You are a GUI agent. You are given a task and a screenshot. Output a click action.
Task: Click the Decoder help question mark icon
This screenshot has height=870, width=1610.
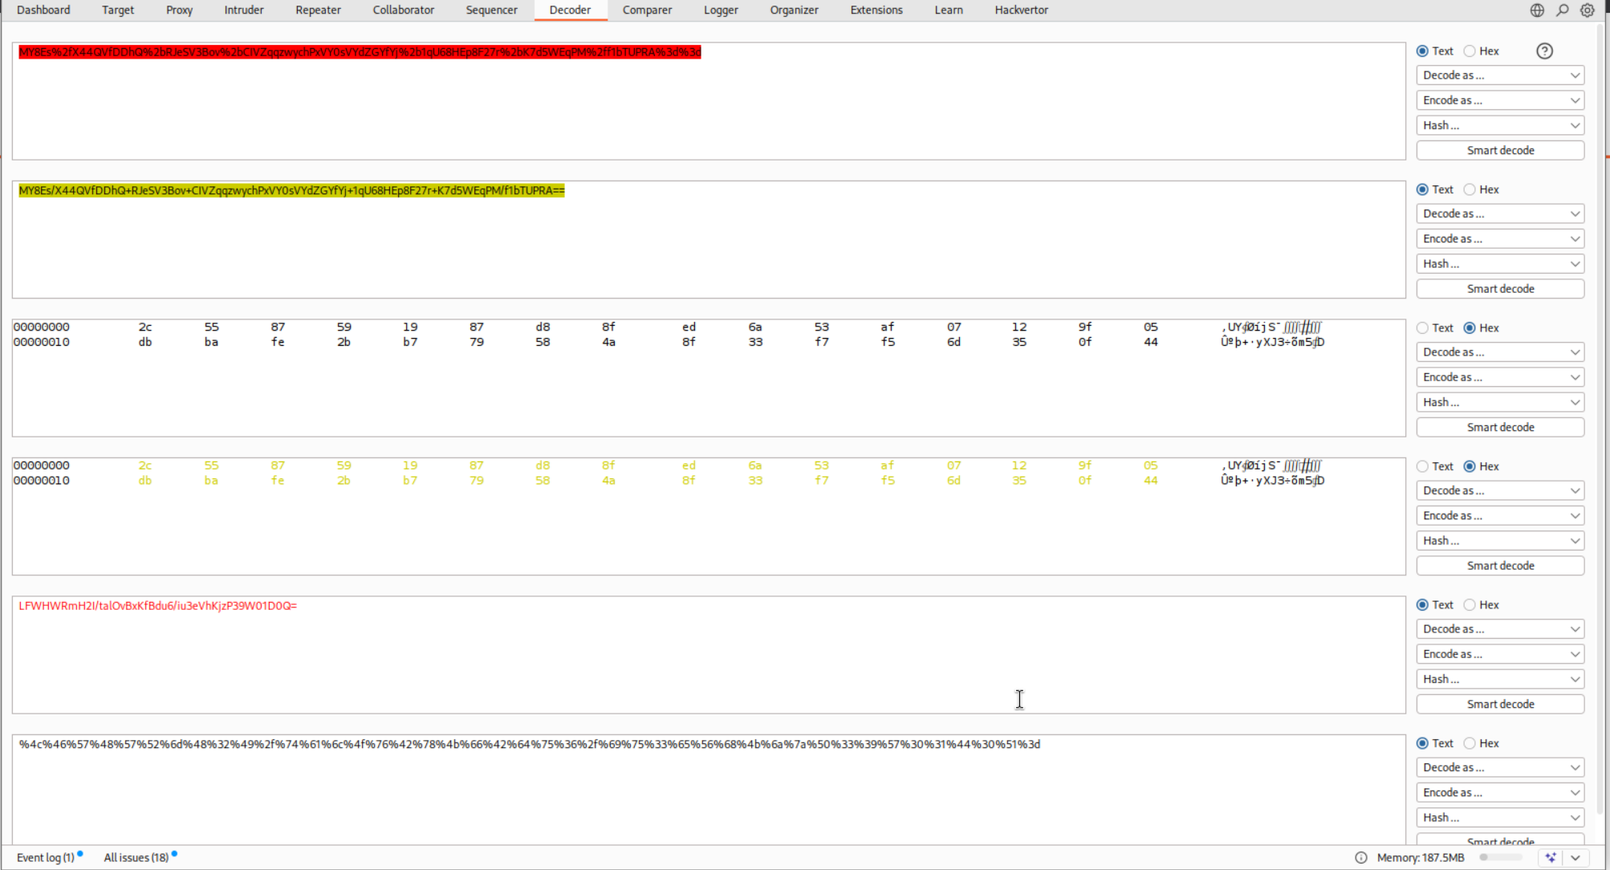1544,51
